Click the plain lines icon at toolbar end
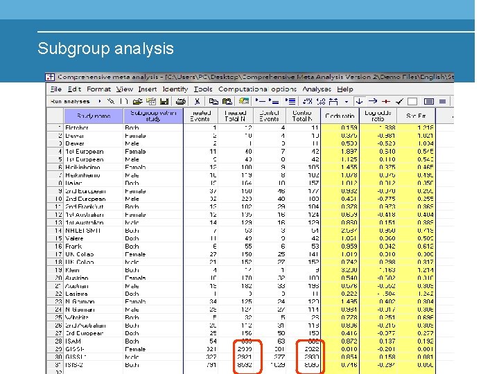This screenshot has width=499, height=374. [x=442, y=101]
